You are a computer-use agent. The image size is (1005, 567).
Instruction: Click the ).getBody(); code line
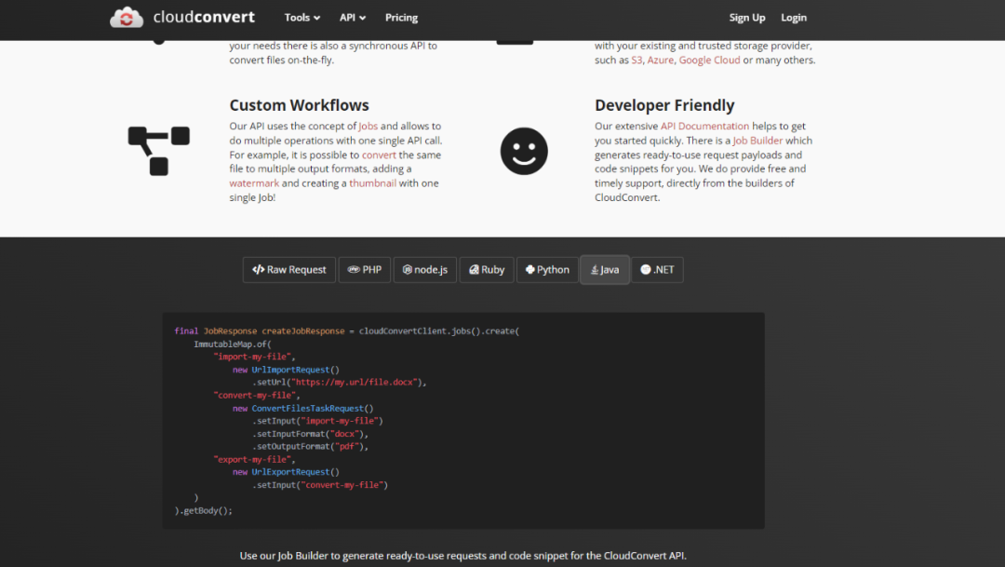coord(203,510)
